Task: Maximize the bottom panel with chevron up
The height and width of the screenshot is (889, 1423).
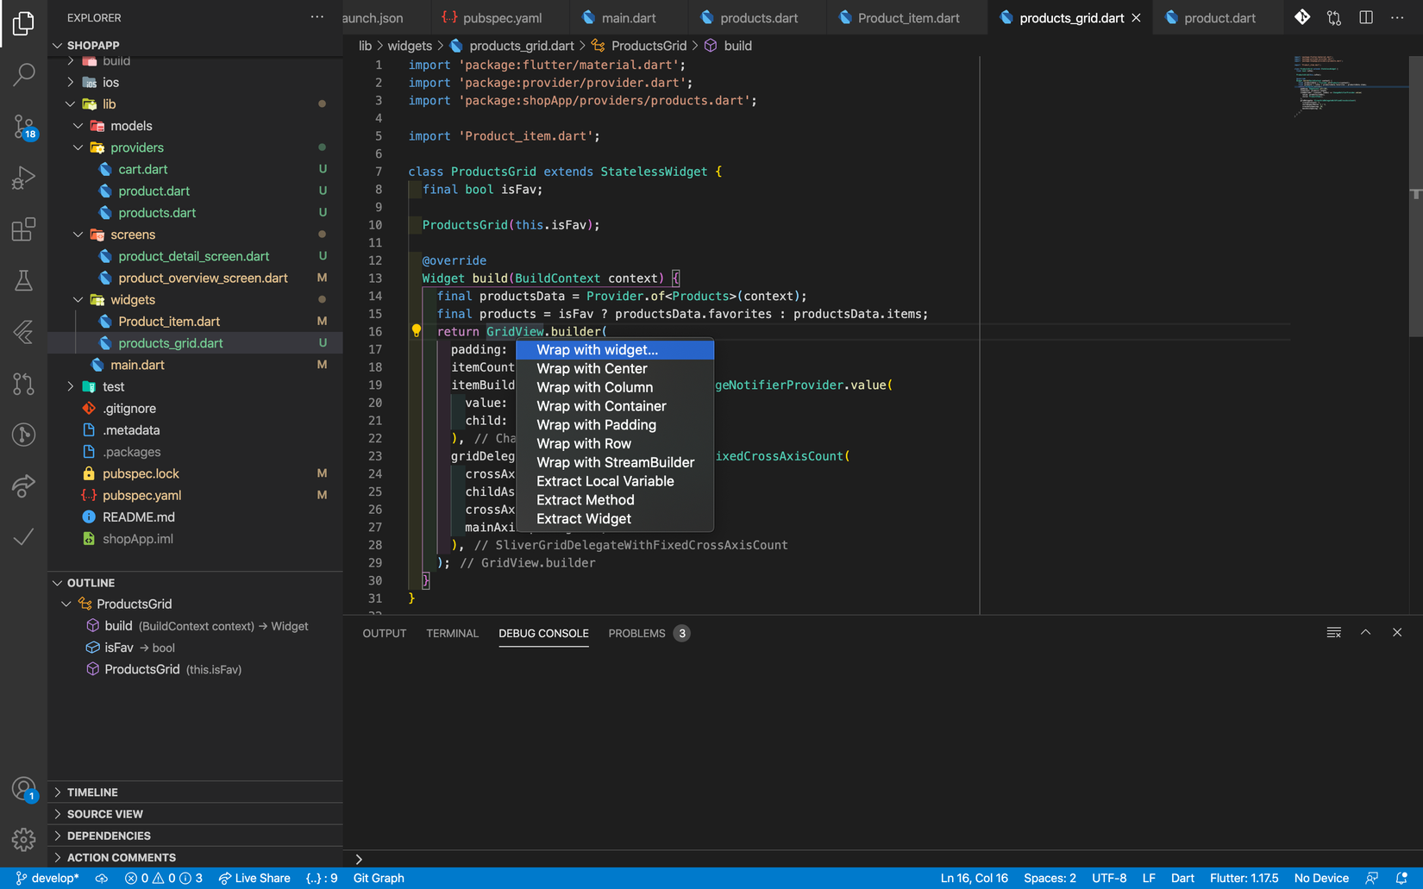Action: (x=1365, y=633)
